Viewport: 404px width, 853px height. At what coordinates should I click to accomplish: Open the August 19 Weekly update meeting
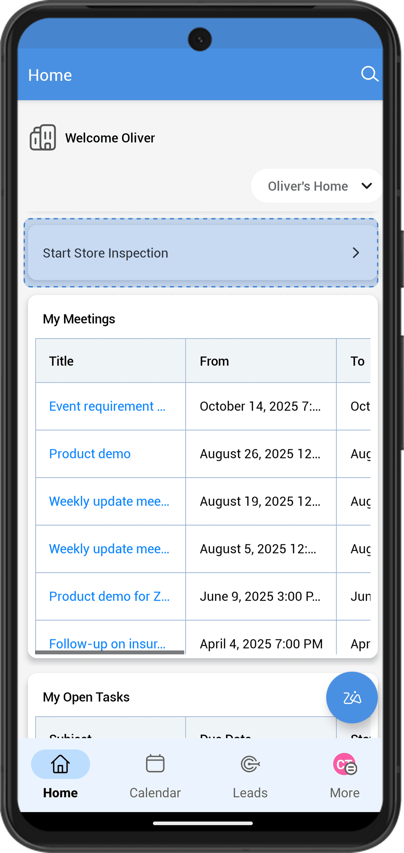109,501
